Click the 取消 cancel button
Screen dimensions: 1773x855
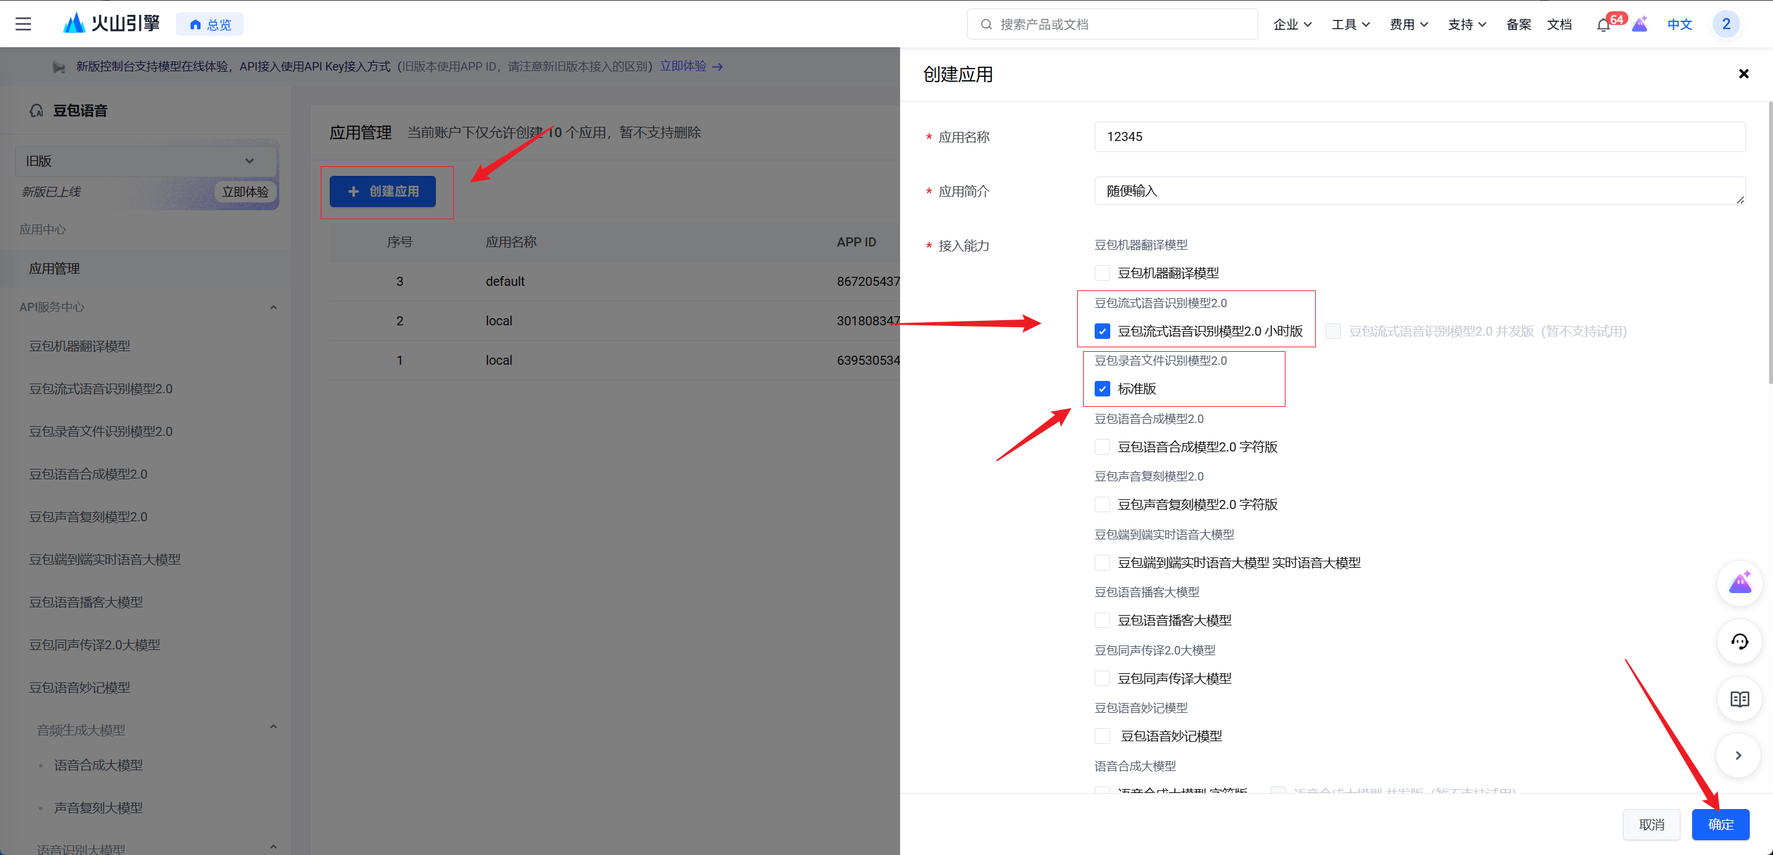1651,824
